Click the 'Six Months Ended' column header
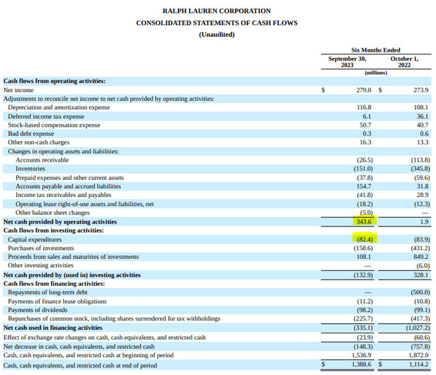This screenshot has width=436, height=375. click(x=375, y=50)
